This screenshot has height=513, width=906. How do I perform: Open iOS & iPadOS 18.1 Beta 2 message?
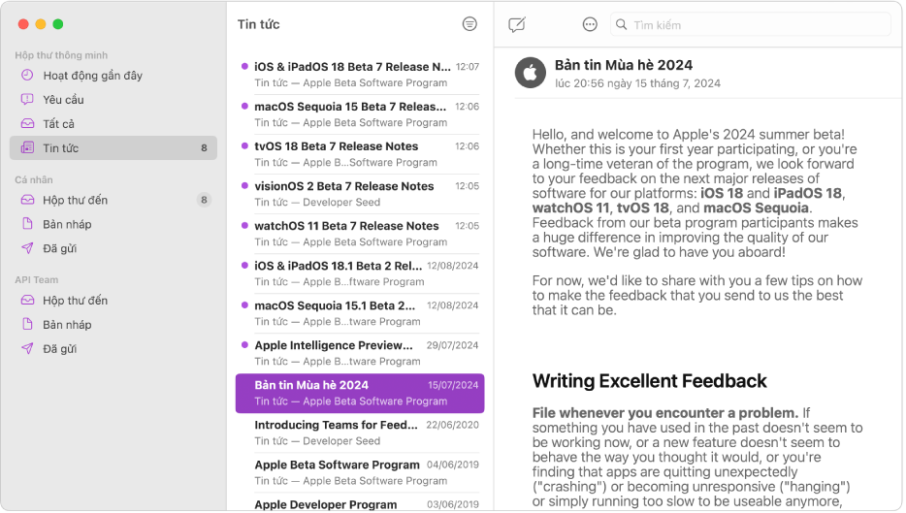(360, 273)
